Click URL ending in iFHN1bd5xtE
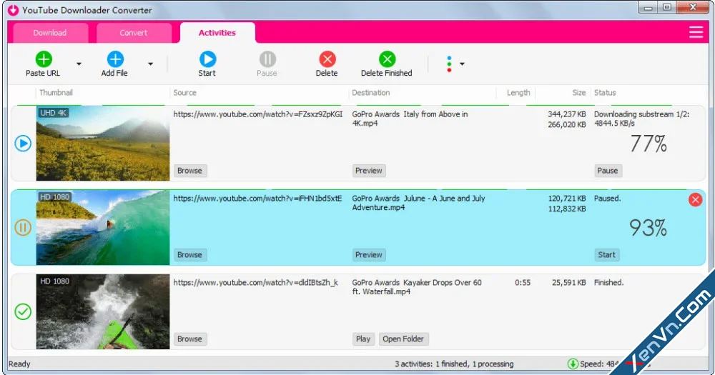The width and height of the screenshot is (715, 375). [x=257, y=199]
